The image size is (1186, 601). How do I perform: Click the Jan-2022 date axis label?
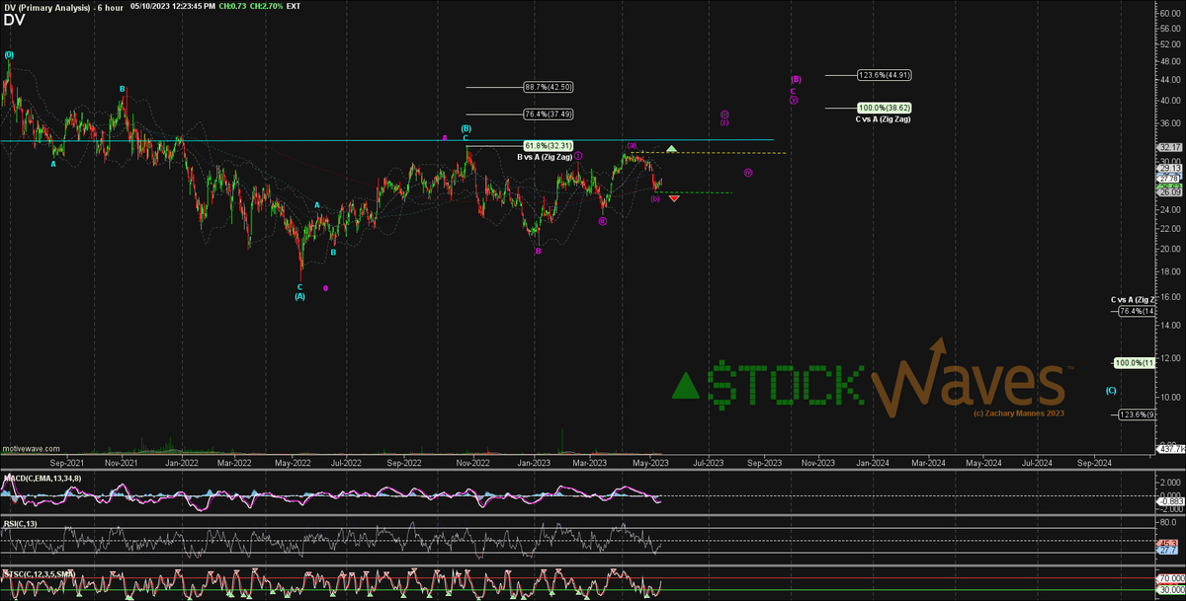click(182, 461)
